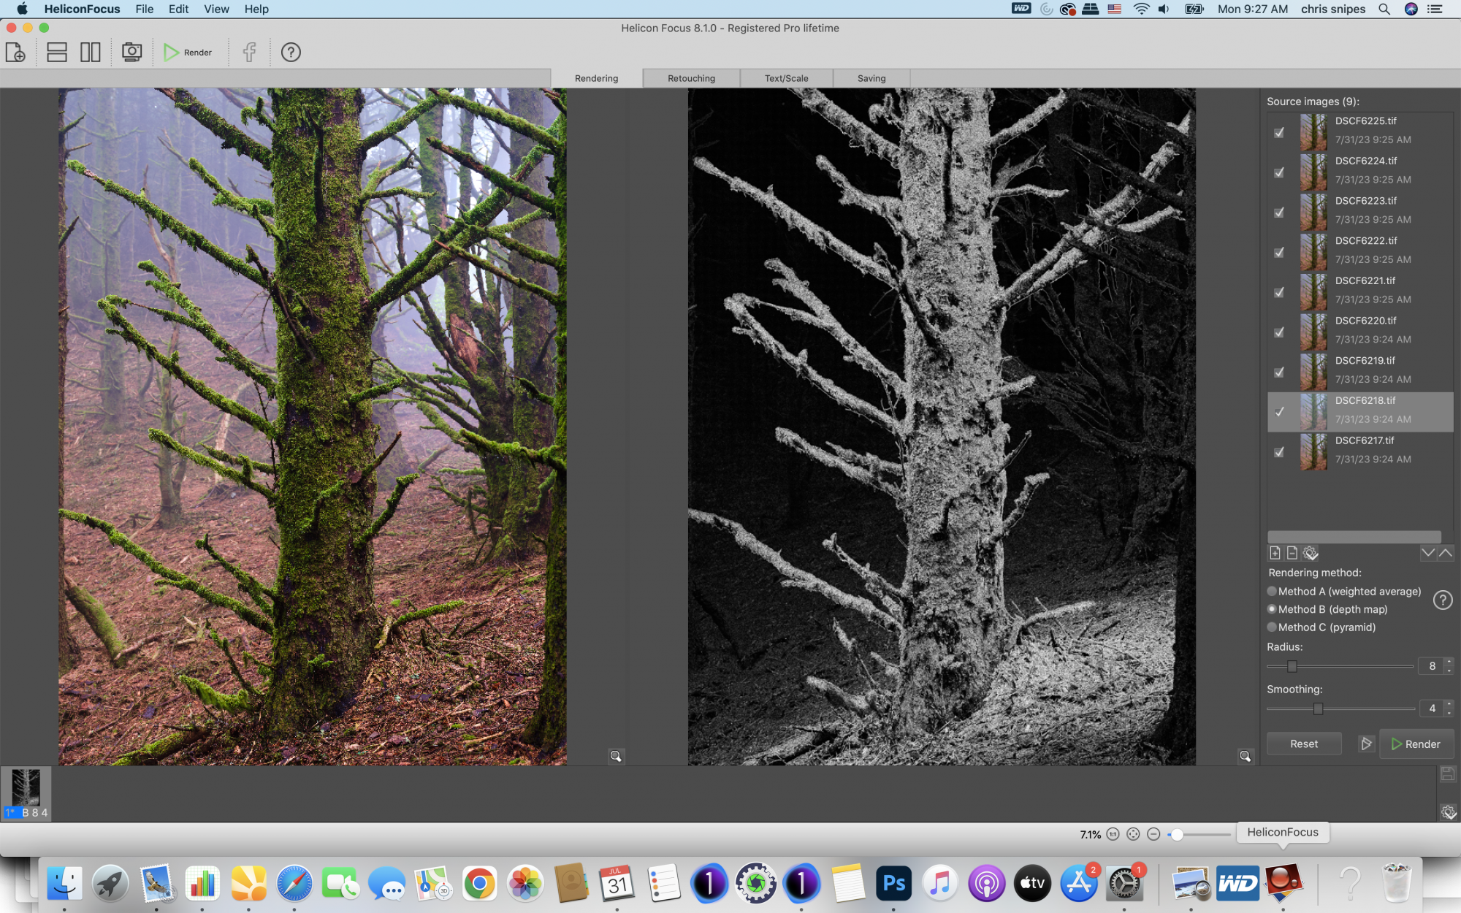Click the Smoothing slider handle

click(x=1318, y=708)
